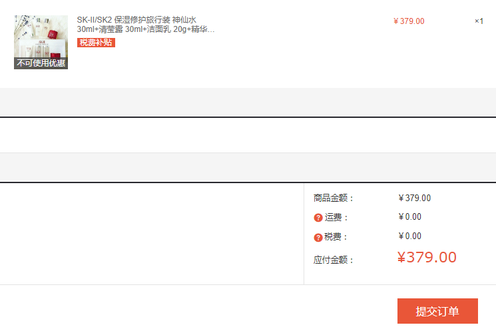Click the 商品金额 value ¥379.00

[414, 198]
